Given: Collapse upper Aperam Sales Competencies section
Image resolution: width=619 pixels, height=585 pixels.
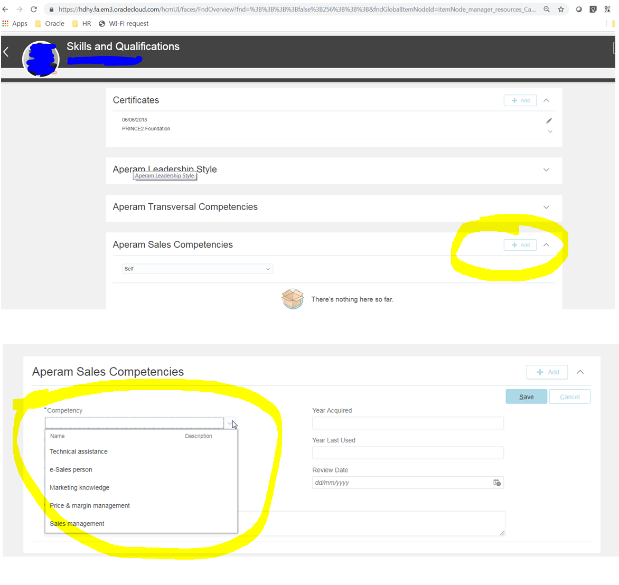Looking at the screenshot, I should coord(546,245).
